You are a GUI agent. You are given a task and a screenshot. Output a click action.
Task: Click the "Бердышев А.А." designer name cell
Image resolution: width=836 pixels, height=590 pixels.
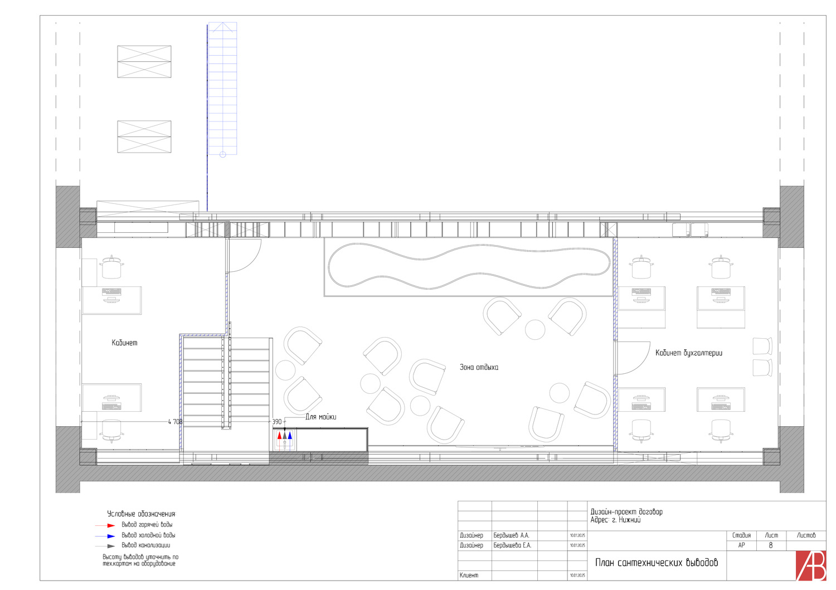pos(511,535)
